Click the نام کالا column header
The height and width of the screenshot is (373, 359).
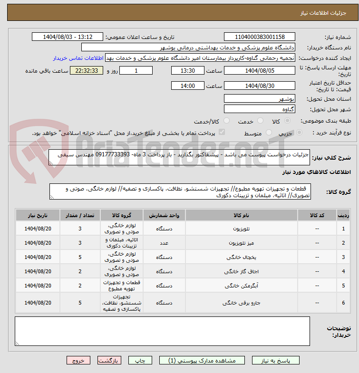(x=242, y=215)
